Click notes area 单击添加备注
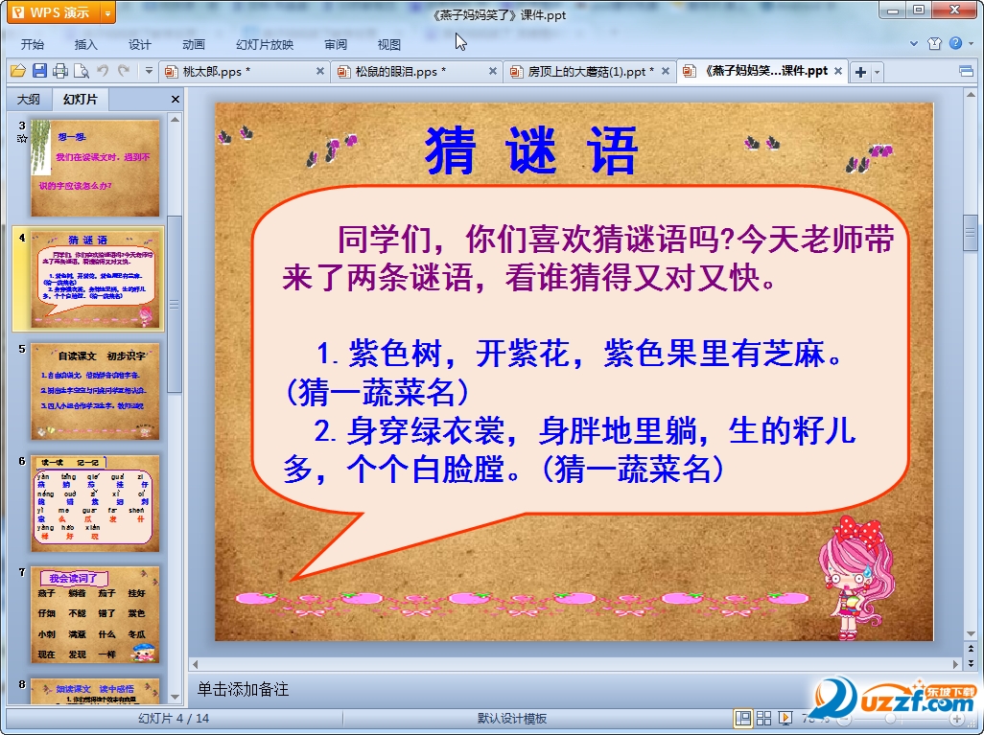The height and width of the screenshot is (735, 984). point(243,689)
